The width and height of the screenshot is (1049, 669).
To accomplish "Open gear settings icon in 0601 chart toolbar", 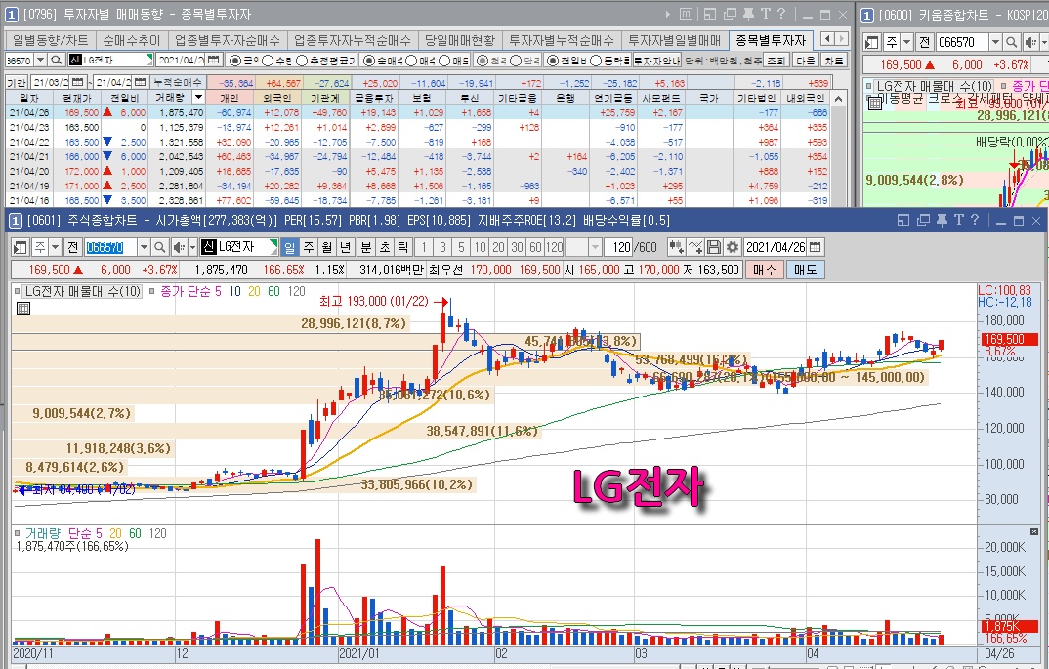I will pyautogui.click(x=733, y=247).
